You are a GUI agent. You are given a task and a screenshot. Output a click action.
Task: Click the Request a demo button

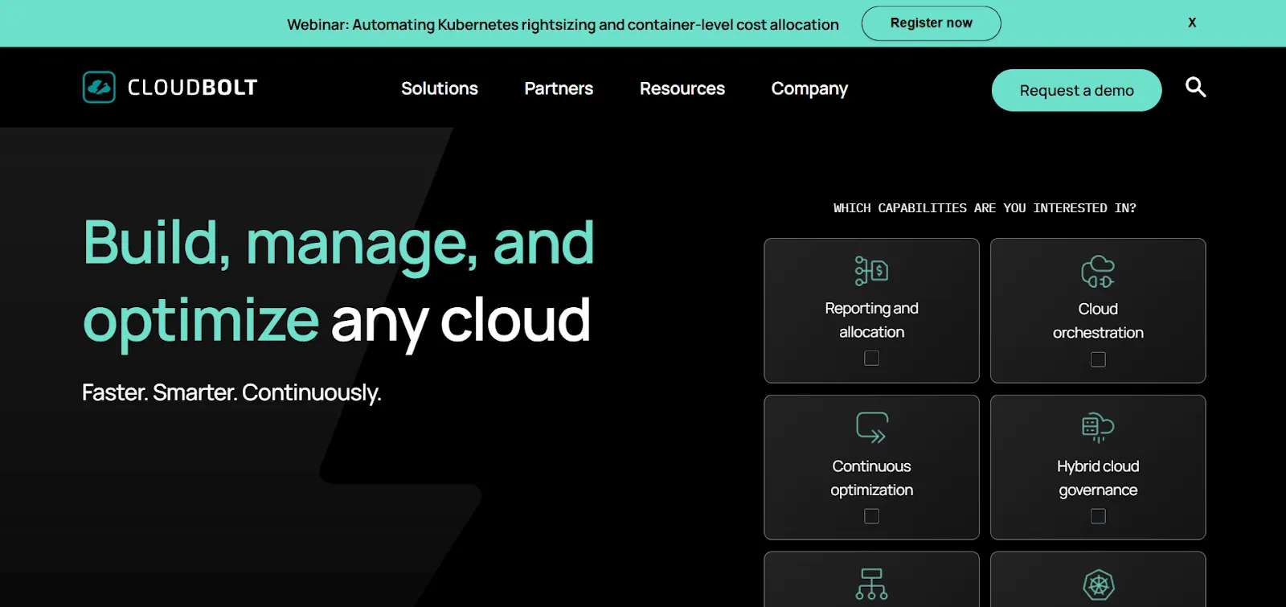tap(1076, 90)
